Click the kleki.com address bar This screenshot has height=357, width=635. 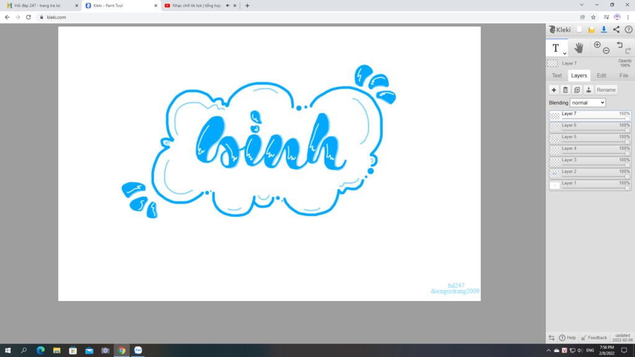308,17
